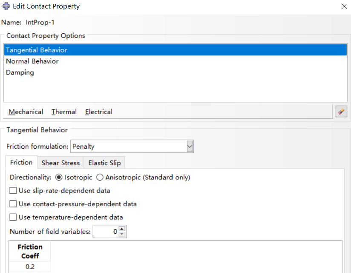
Task: Click the IntProp-1 name text
Action: [40, 23]
